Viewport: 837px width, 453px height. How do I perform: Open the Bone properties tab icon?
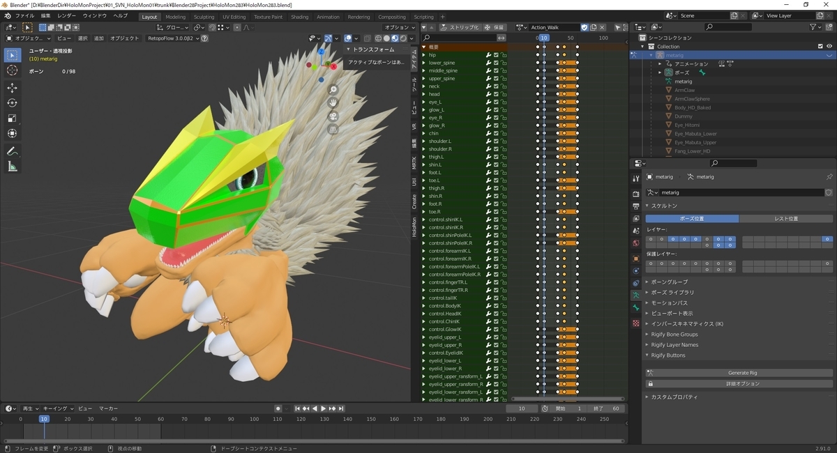(636, 308)
